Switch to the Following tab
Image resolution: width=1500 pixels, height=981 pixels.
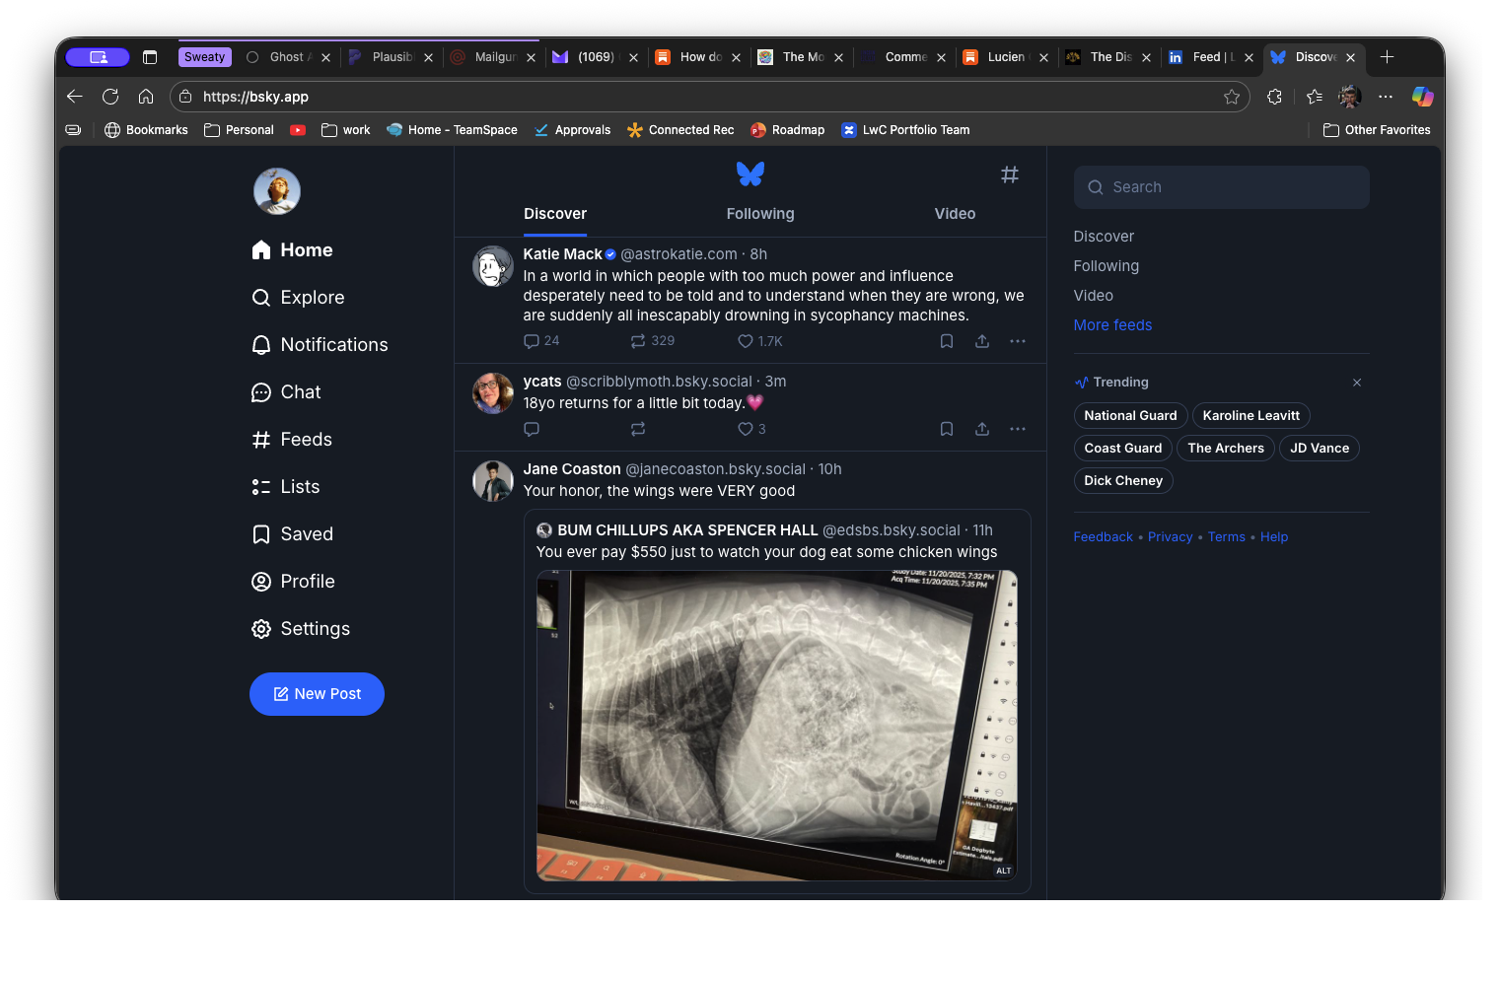click(x=759, y=214)
